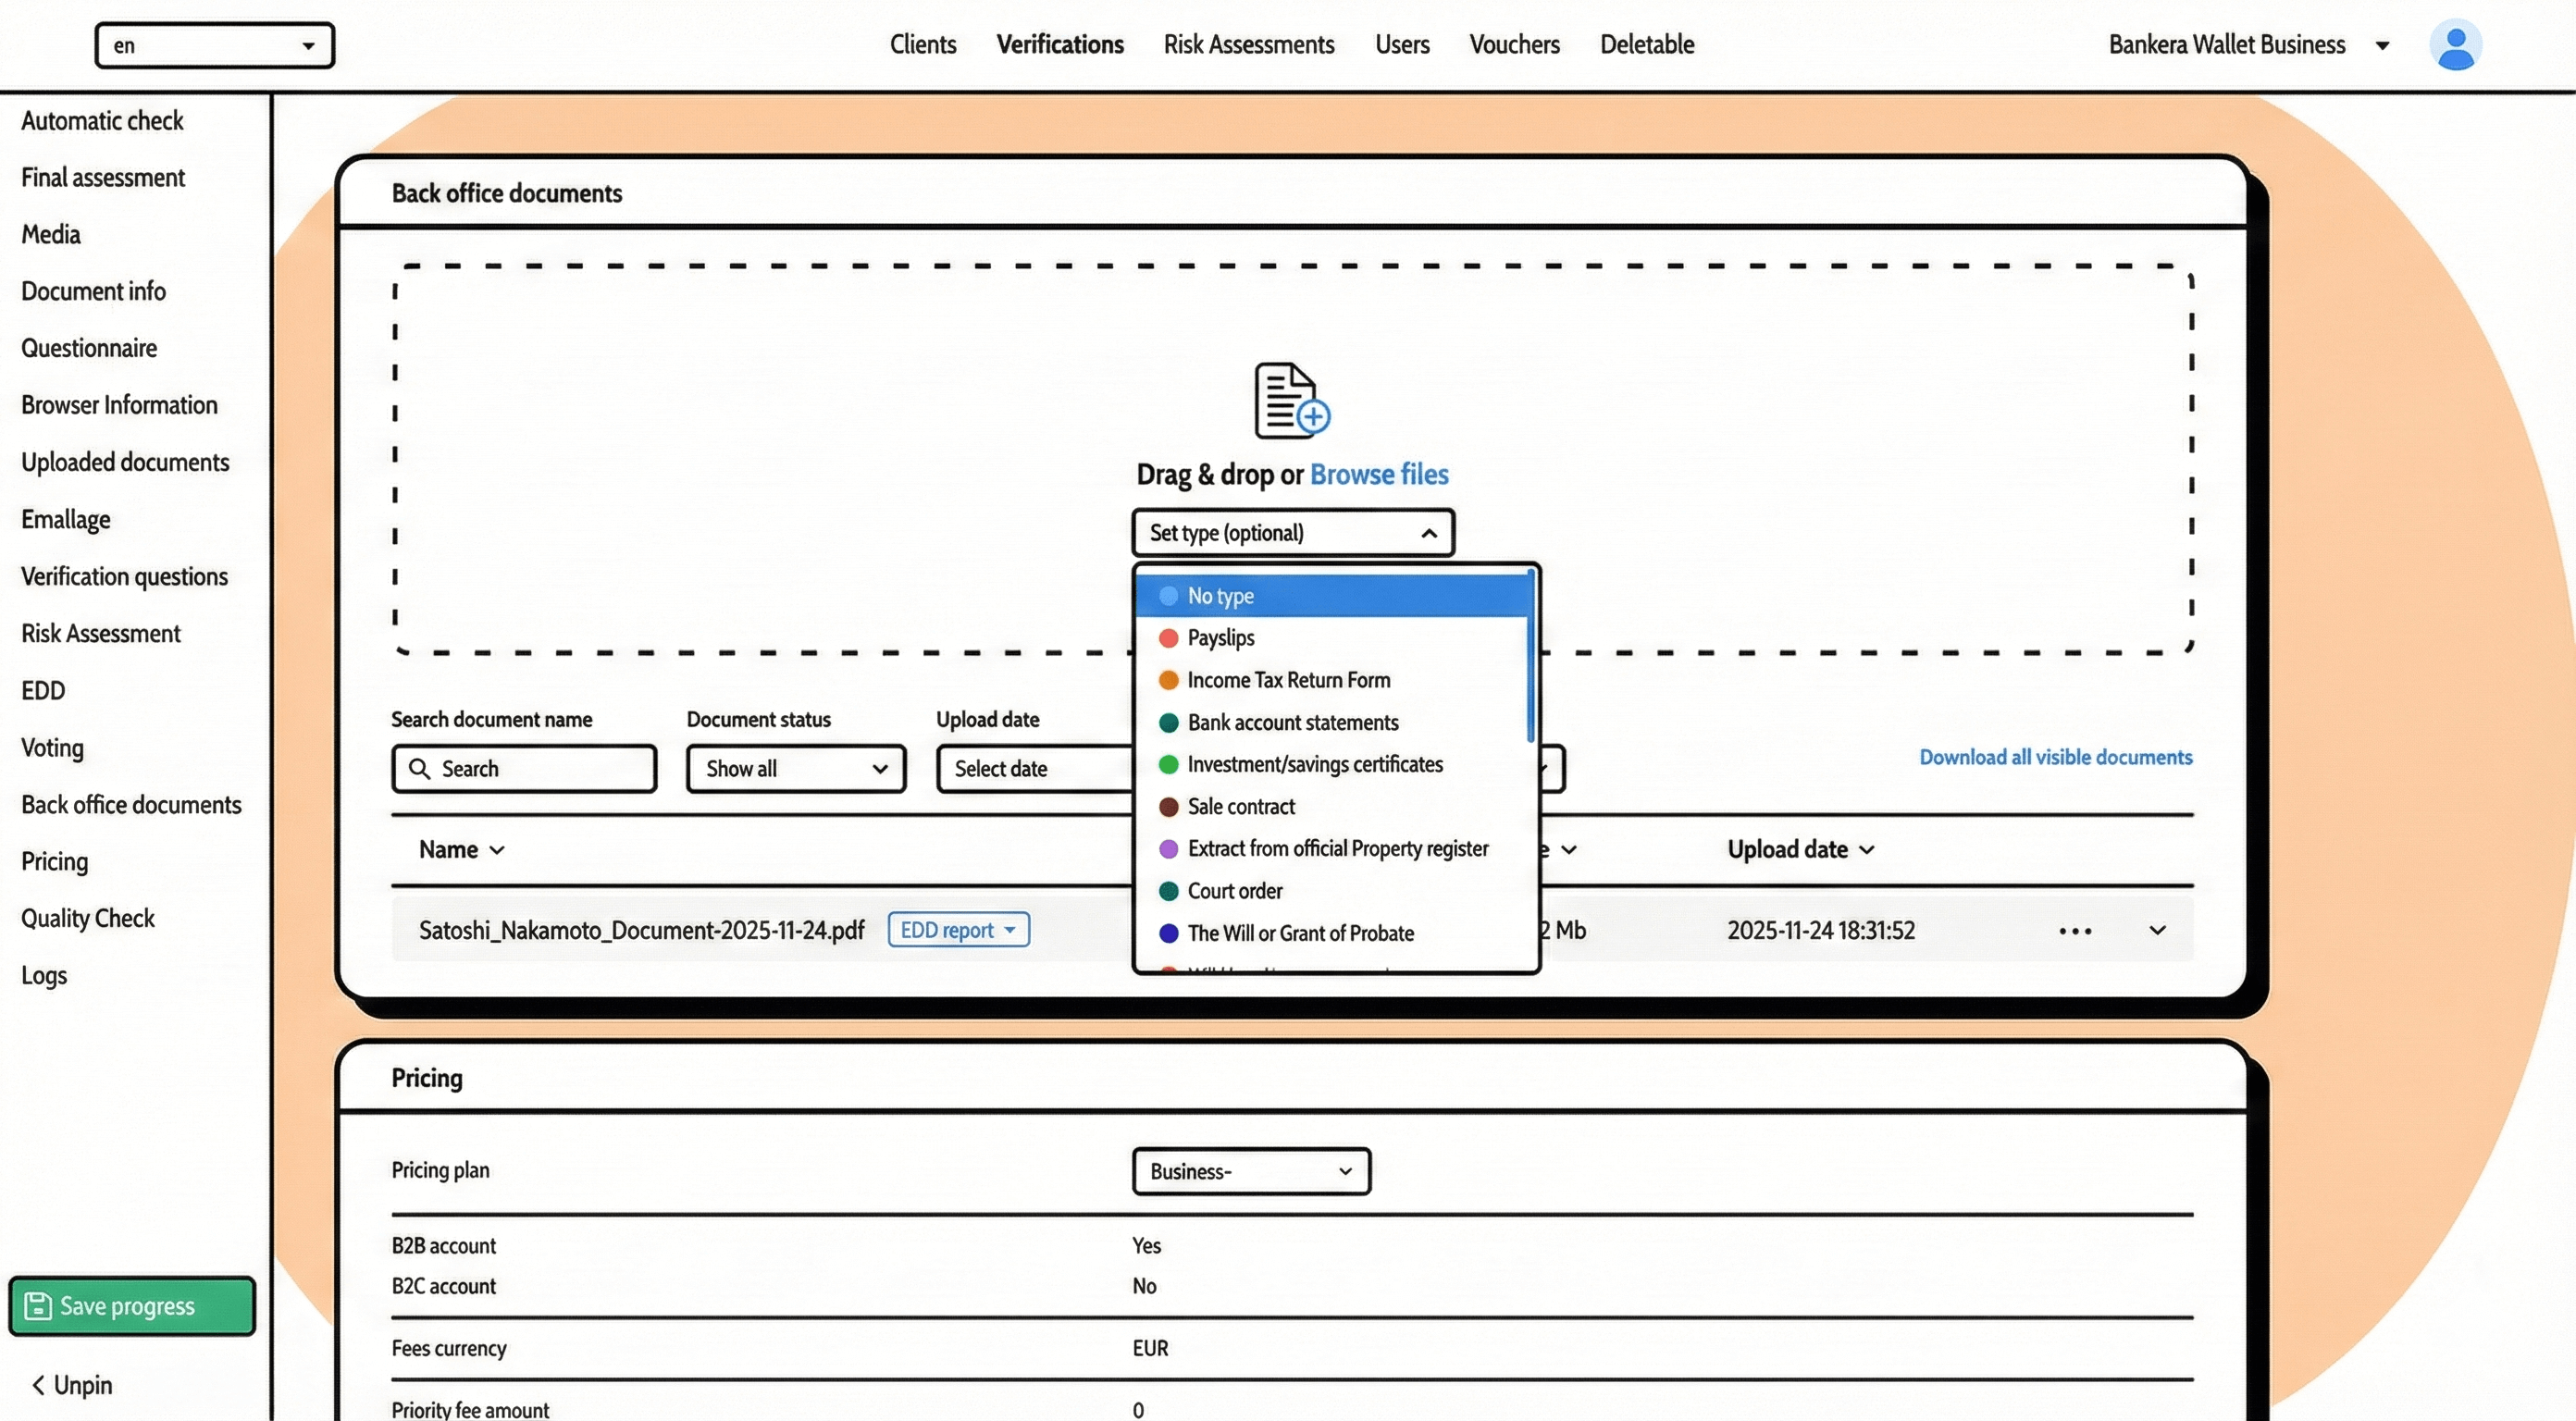The width and height of the screenshot is (2576, 1421).
Task: Click the Browse files link
Action: tap(1378, 474)
